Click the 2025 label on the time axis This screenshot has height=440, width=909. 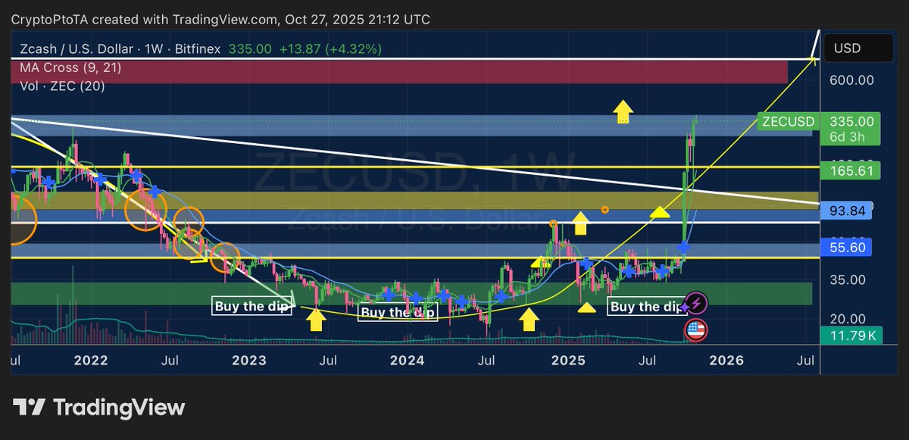567,360
